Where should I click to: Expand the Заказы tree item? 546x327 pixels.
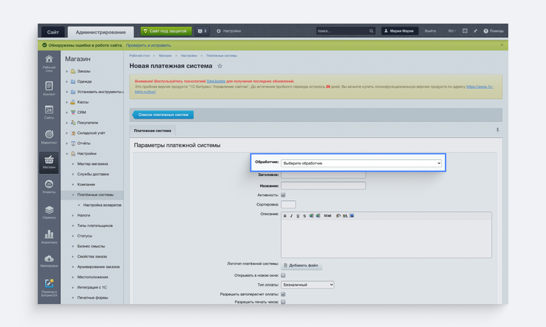[67, 71]
